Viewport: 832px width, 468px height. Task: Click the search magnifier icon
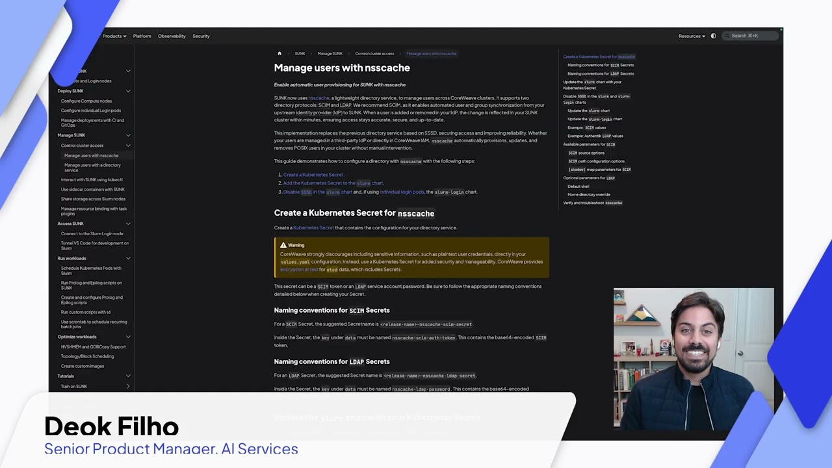point(727,36)
